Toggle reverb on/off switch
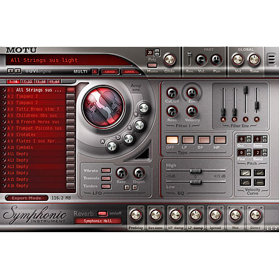 click(103, 214)
